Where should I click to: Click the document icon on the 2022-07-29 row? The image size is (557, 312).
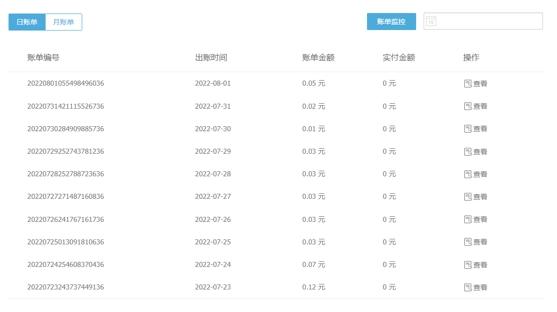(x=468, y=151)
